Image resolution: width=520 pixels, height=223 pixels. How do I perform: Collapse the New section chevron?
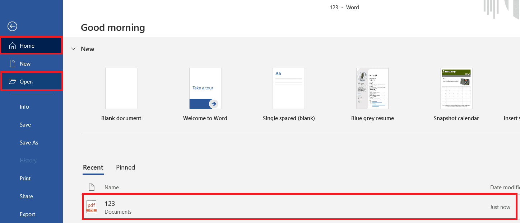click(x=73, y=49)
